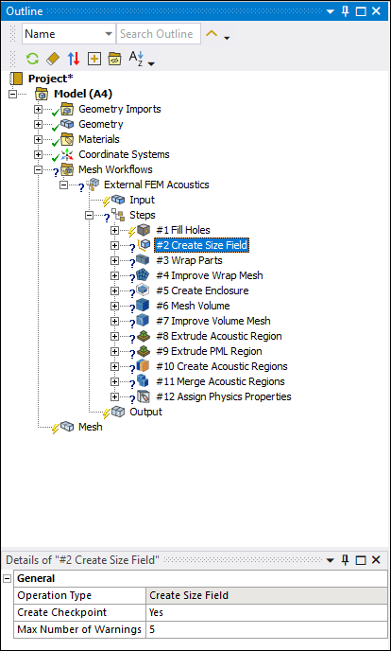Screen dimensions: 391x651
Task: Click the yellow up chevron next to search
Action: pyautogui.click(x=212, y=34)
